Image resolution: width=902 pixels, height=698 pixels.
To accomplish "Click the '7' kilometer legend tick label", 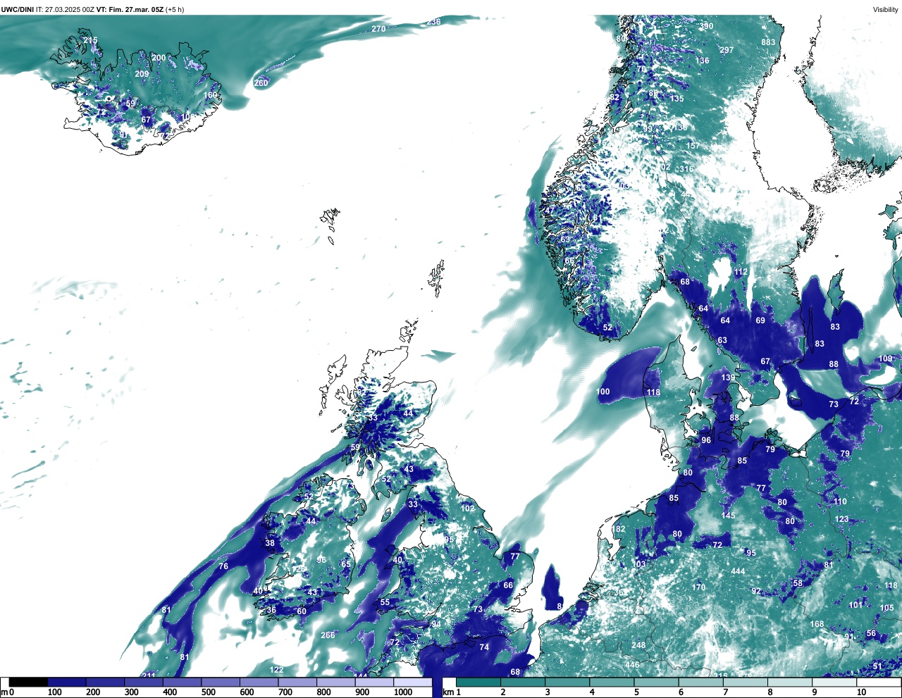I will click(726, 692).
